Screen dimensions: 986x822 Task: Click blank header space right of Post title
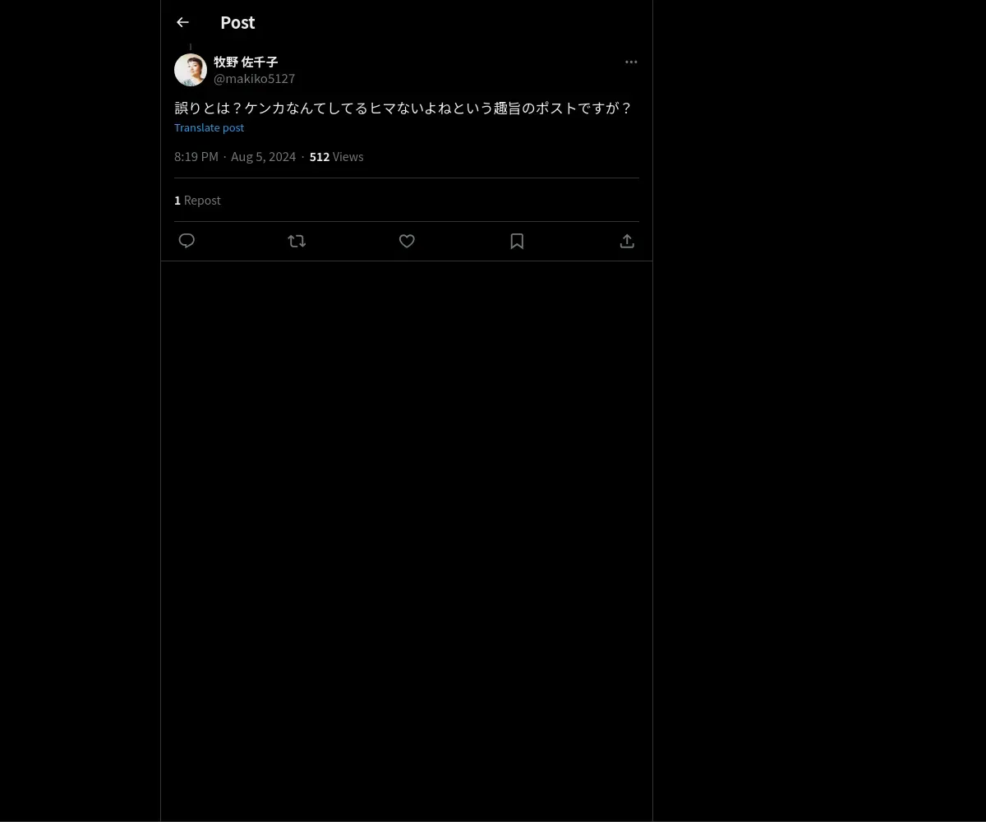coord(452,22)
